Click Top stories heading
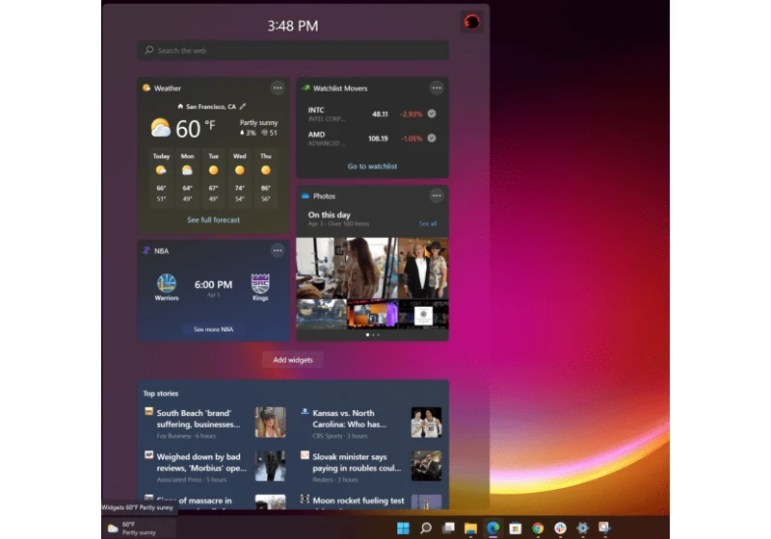 (x=161, y=394)
